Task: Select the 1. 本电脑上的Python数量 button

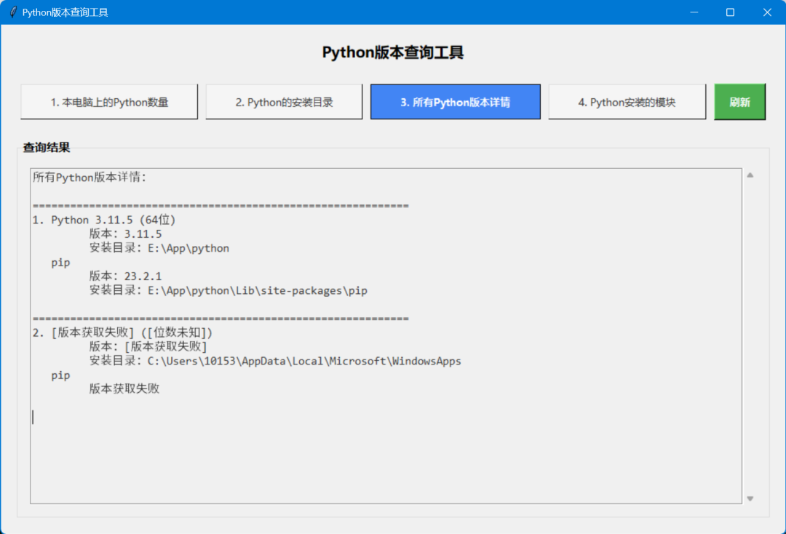Action: (109, 102)
